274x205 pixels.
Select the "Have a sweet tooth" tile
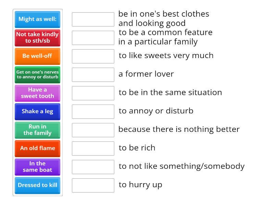click(37, 93)
